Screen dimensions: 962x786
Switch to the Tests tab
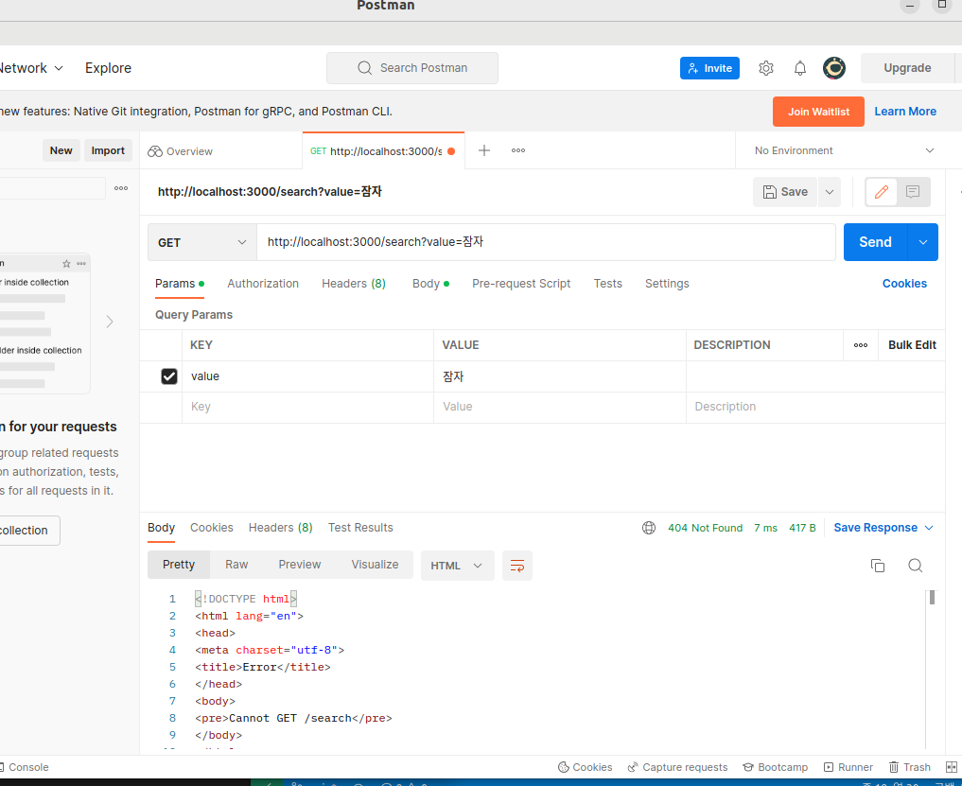pos(607,284)
